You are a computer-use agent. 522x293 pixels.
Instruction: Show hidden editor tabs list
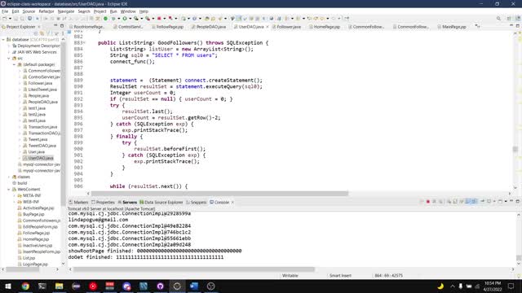[478, 26]
